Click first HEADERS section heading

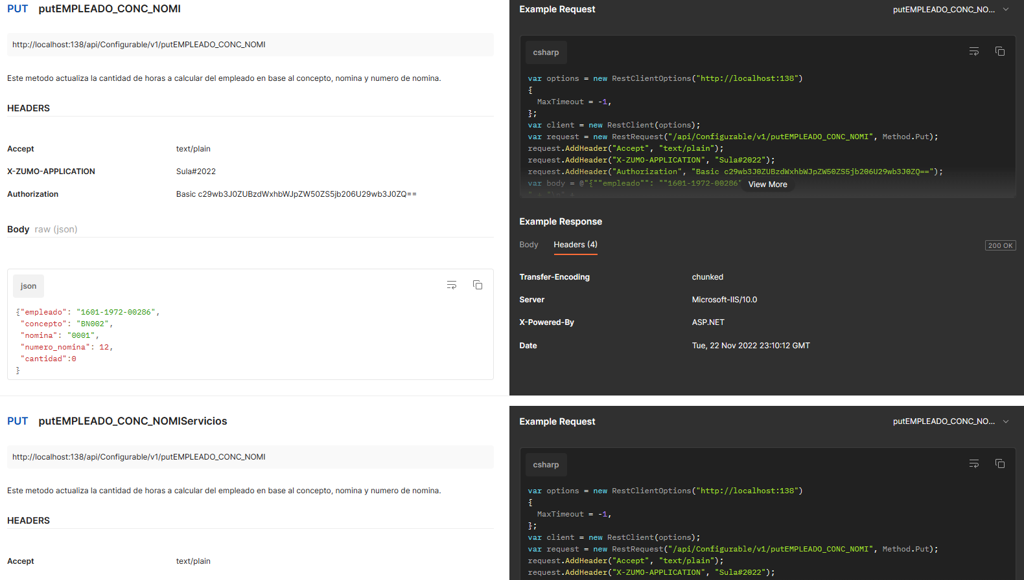point(29,108)
